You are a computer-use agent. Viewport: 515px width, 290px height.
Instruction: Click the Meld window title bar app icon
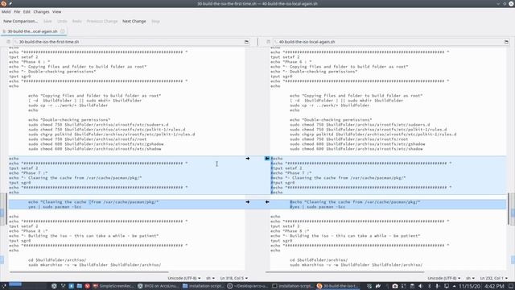[3, 3]
